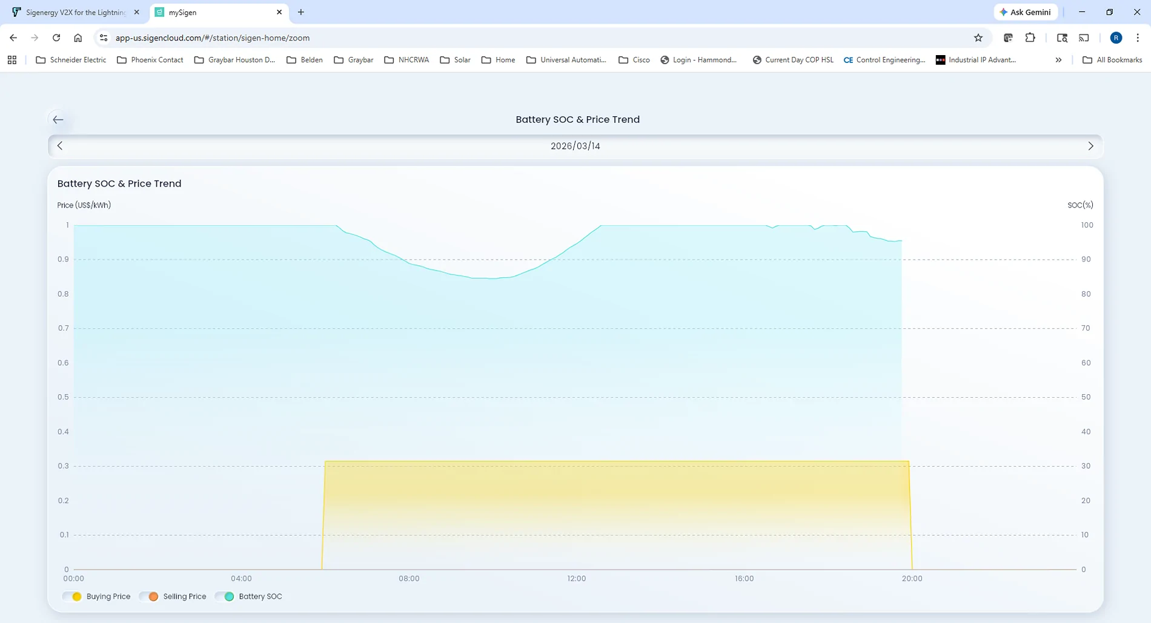Expand the hidden bookmarks overflow chevron
Viewport: 1151px width, 623px height.
coord(1058,60)
